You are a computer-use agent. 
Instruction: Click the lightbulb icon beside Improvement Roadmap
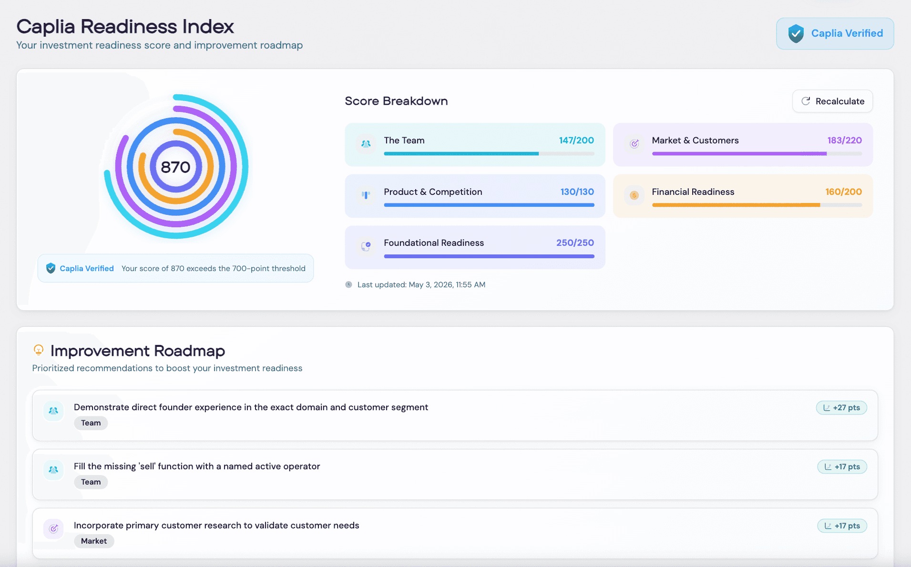pos(39,350)
